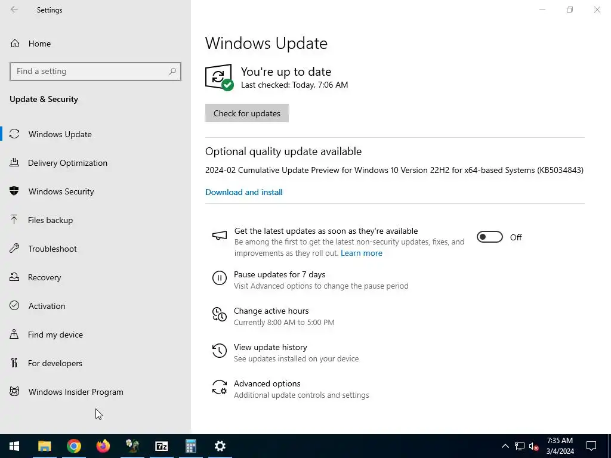Click the Home house icon

(x=15, y=43)
